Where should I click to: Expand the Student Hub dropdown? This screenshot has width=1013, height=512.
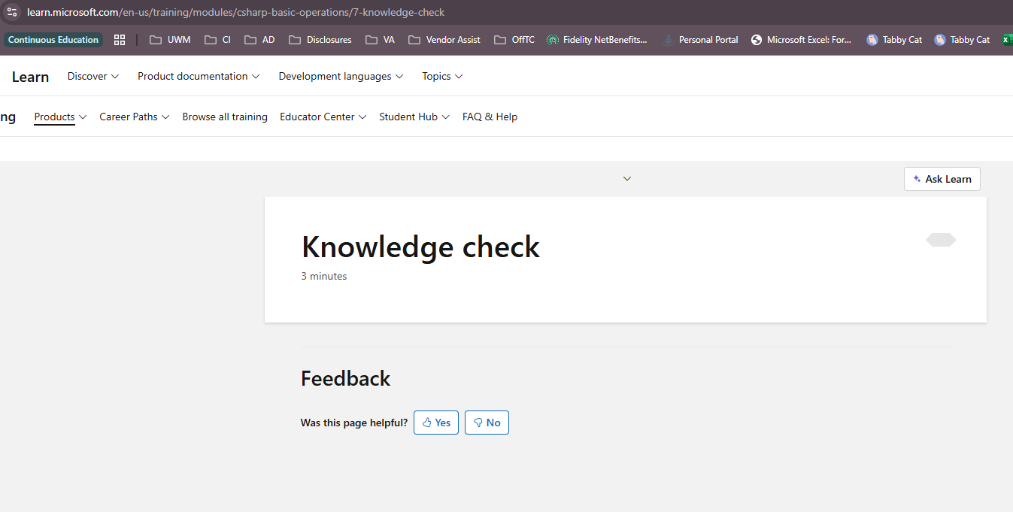414,117
